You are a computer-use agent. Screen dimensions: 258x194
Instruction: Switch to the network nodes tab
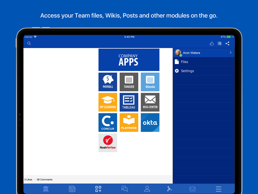[x=169, y=189]
